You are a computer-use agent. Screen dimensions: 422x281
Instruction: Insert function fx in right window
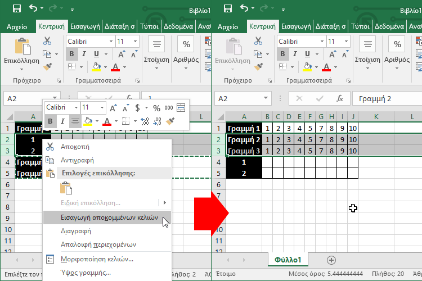340,98
